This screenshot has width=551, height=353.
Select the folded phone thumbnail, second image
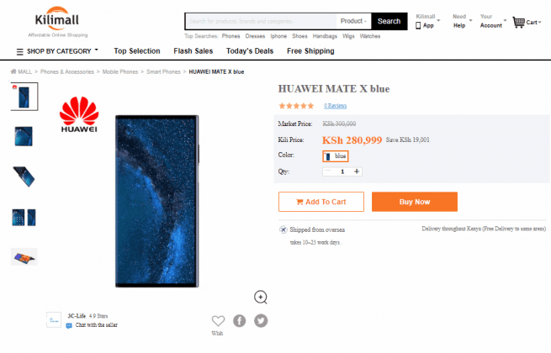coord(24,136)
